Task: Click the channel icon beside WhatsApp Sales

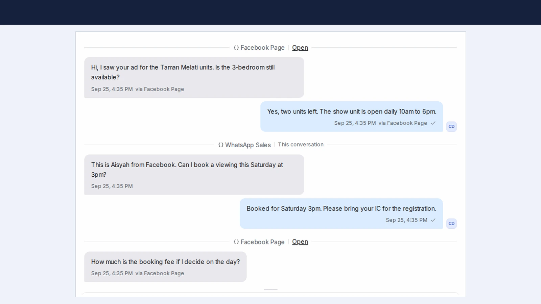Action: pyautogui.click(x=221, y=145)
